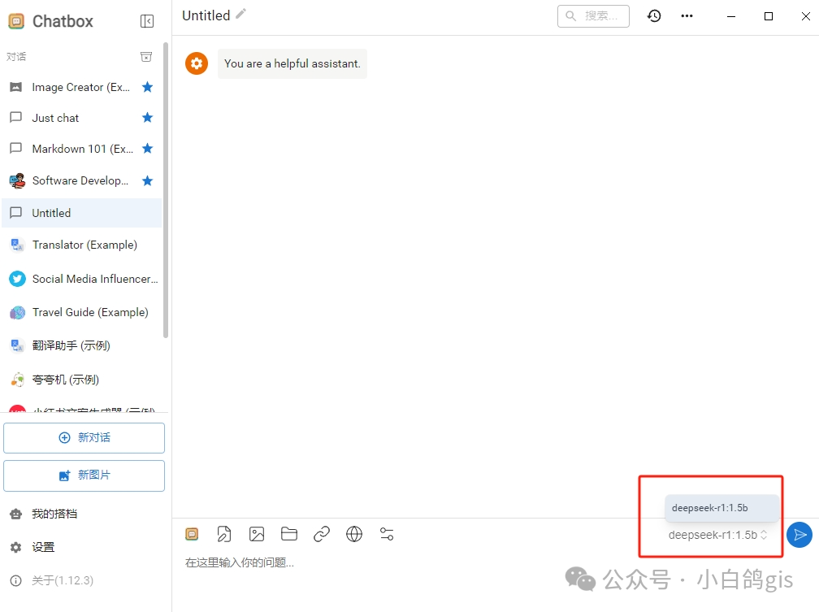This screenshot has width=819, height=612.
Task: Click the attach link icon
Action: point(322,534)
